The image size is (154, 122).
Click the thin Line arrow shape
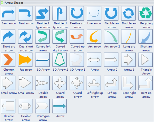click(x=94, y=13)
